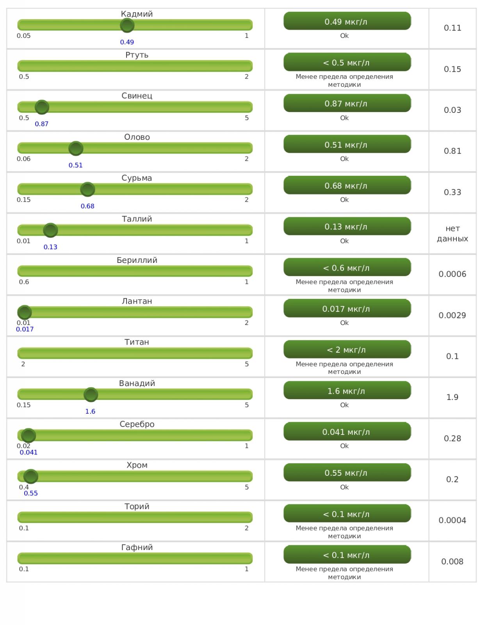Click the Кадмий slider knob at 0.49
This screenshot has width=483, height=625.
[127, 25]
